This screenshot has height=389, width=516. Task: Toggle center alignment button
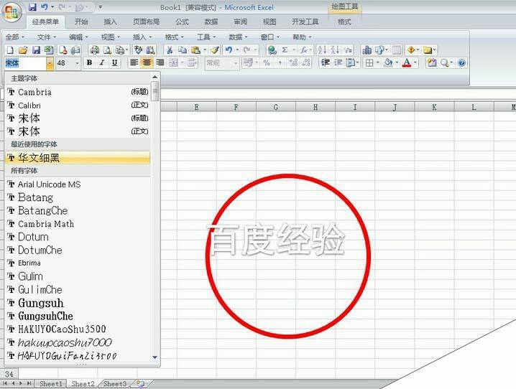pos(147,63)
